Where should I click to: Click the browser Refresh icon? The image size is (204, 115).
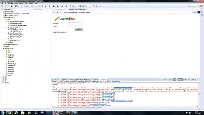(60, 12)
